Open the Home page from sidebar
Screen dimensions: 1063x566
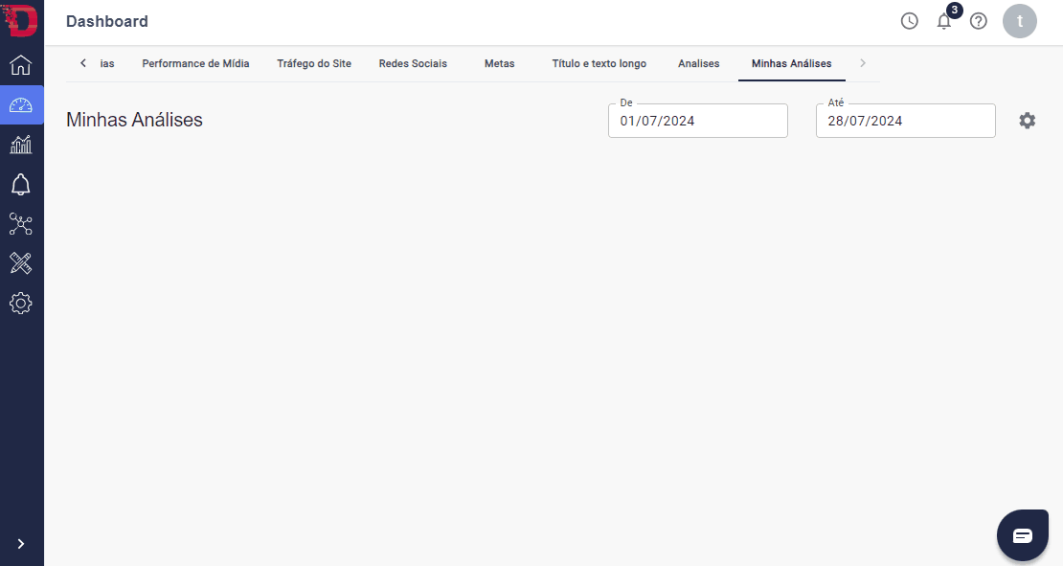[x=21, y=65]
